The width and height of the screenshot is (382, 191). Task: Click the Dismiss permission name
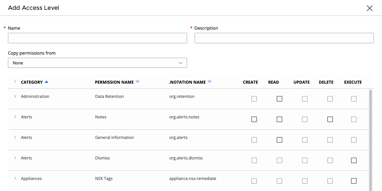tap(103, 158)
